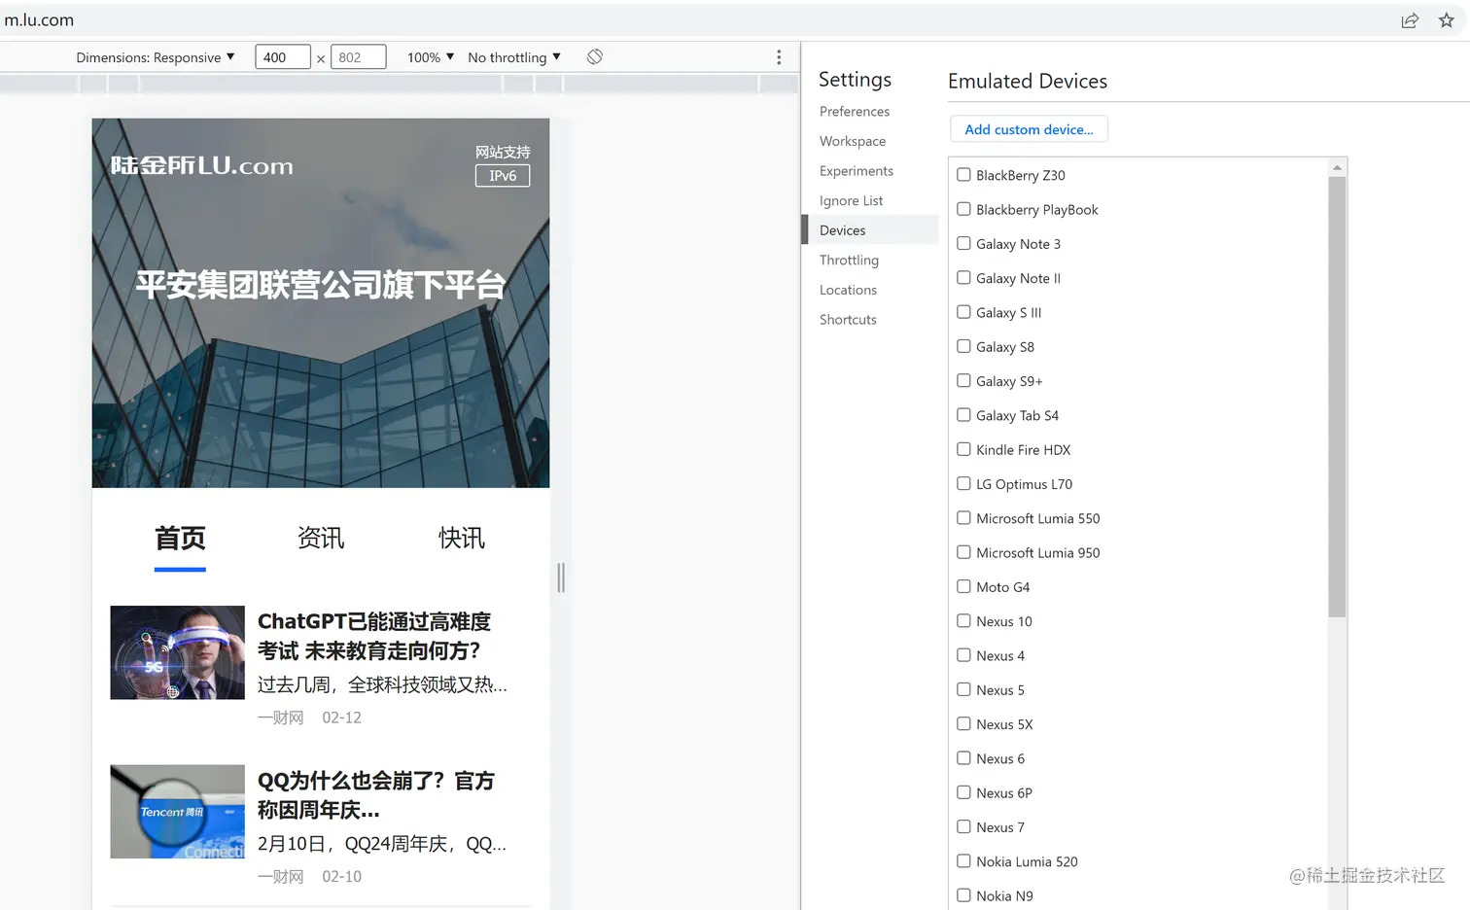Bookmark the page using the star icon

coord(1448,19)
